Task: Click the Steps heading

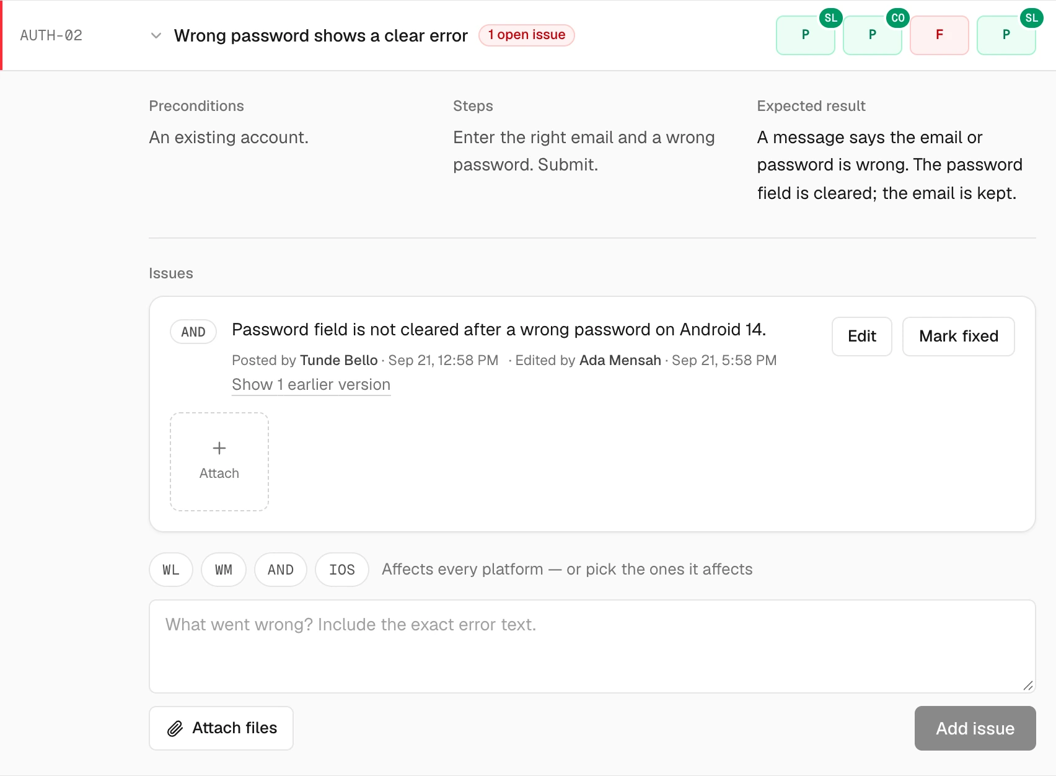Action: coord(473,106)
